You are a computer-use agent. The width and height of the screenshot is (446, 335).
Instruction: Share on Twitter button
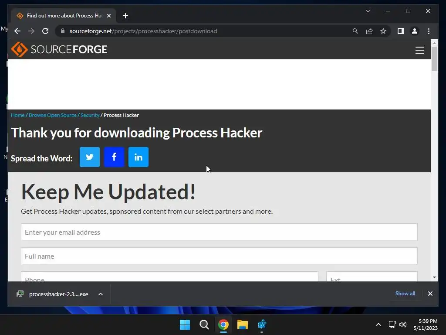click(x=90, y=157)
